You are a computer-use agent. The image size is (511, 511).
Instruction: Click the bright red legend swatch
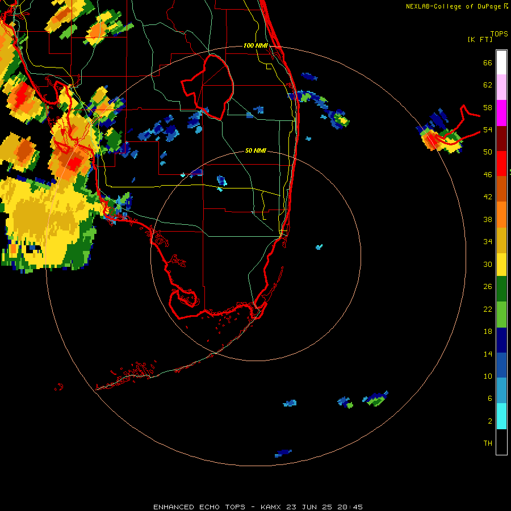(501, 164)
